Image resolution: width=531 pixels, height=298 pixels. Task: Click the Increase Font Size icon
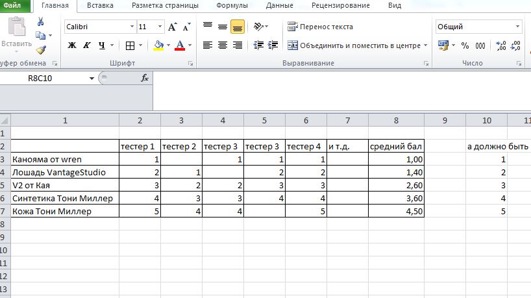tap(173, 27)
